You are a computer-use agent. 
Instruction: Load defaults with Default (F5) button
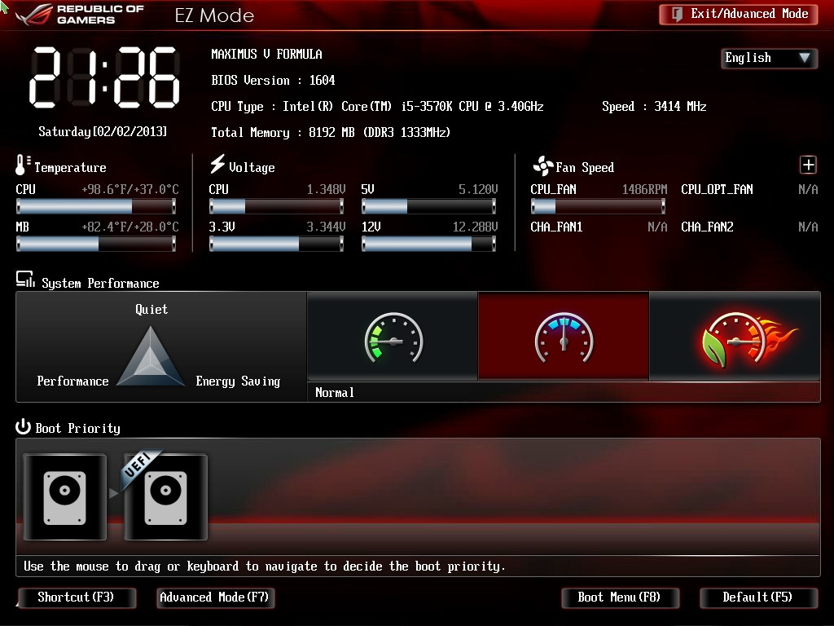pos(757,597)
